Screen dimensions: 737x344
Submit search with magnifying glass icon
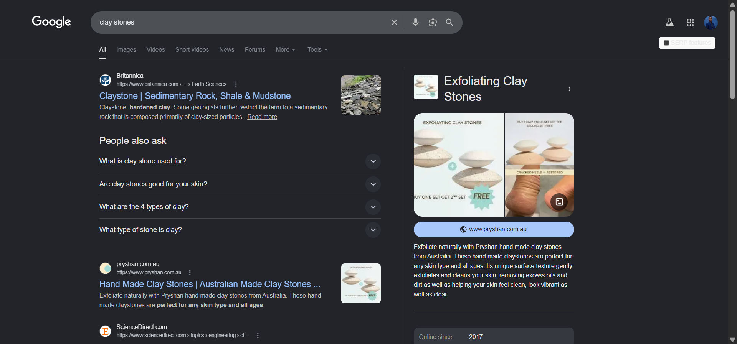pyautogui.click(x=449, y=22)
